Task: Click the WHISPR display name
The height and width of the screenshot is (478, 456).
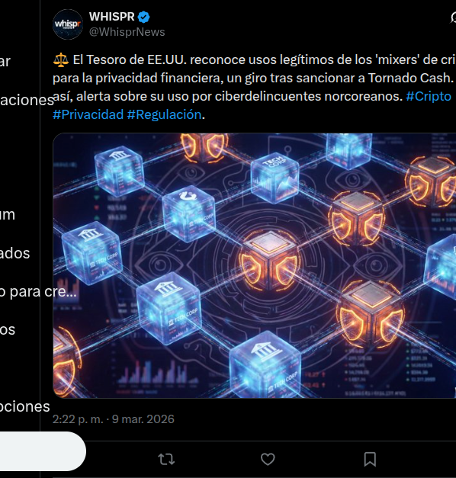Action: (x=111, y=17)
